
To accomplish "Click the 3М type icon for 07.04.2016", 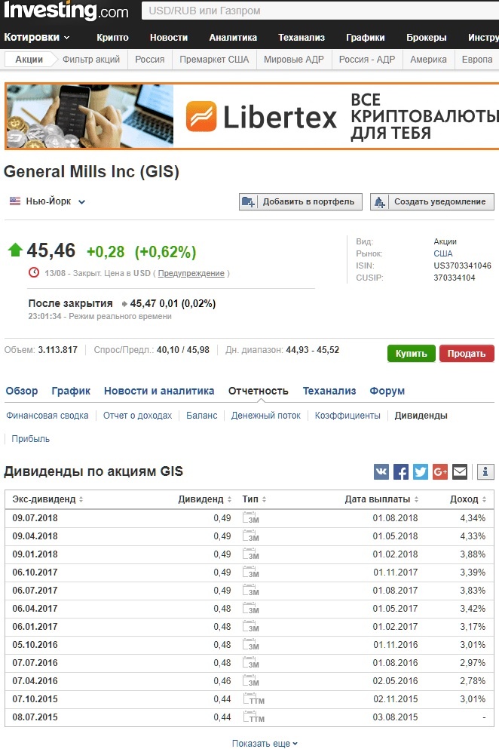I will pos(251,680).
